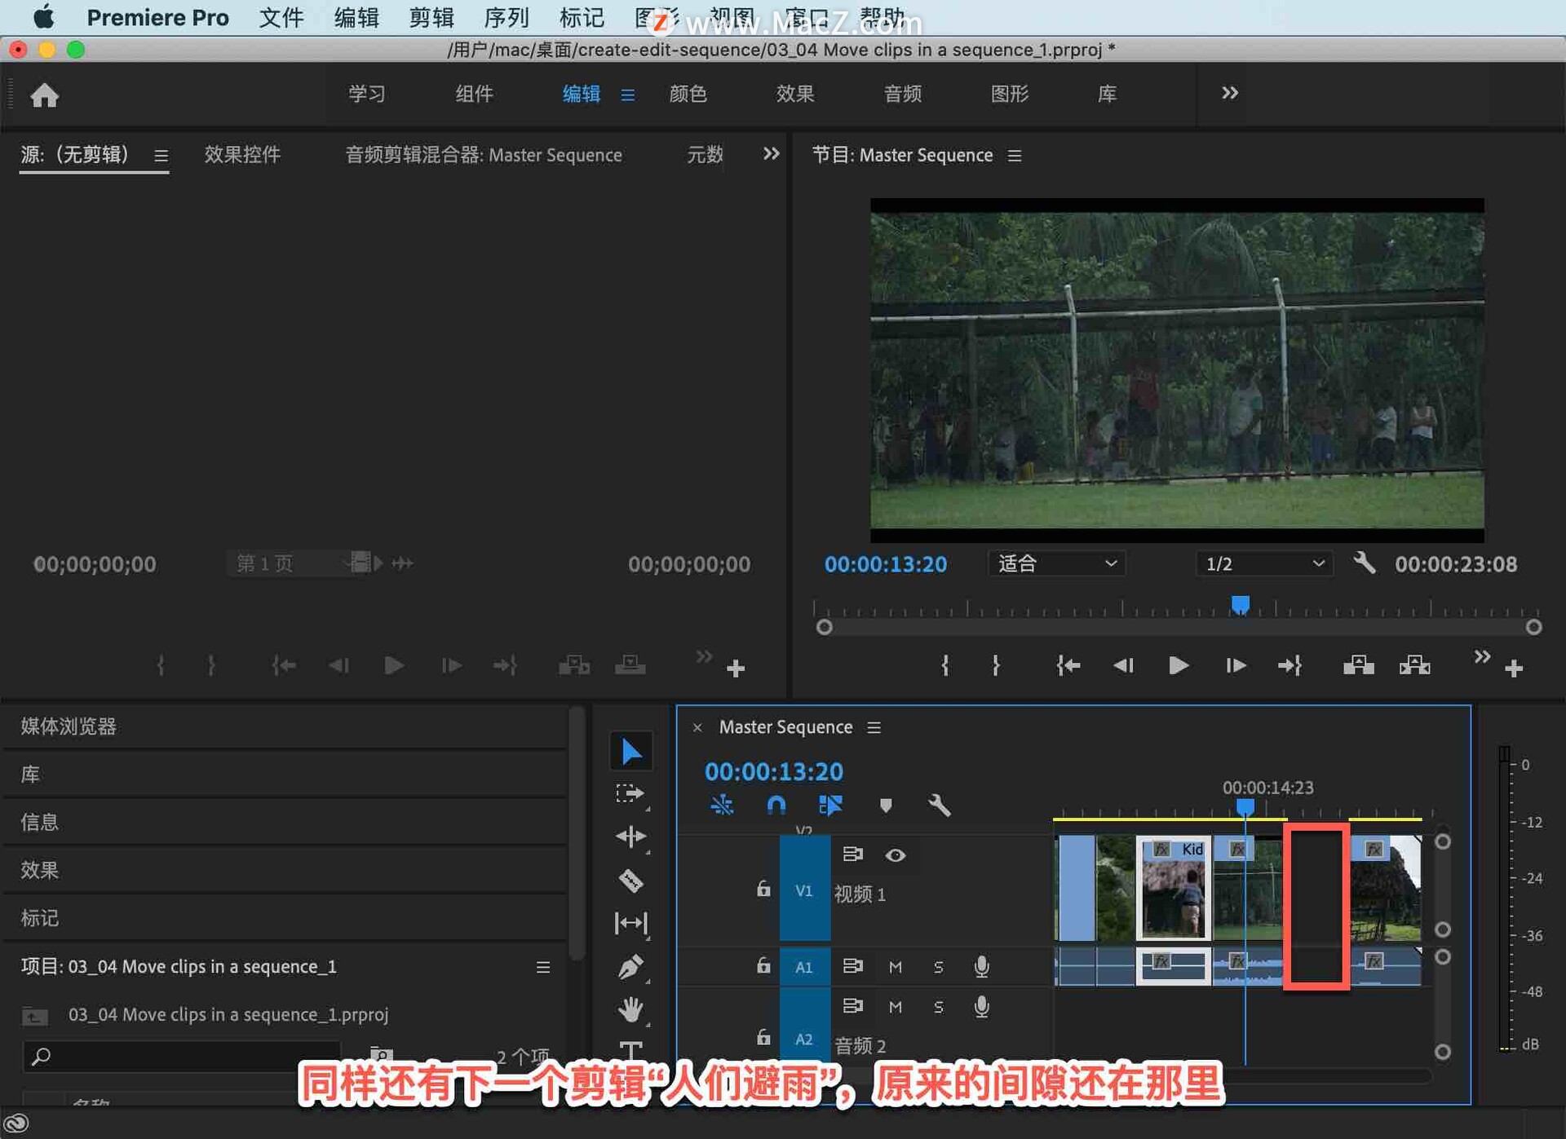Mark In point in Program monitor
Image resolution: width=1566 pixels, height=1139 pixels.
tap(945, 666)
